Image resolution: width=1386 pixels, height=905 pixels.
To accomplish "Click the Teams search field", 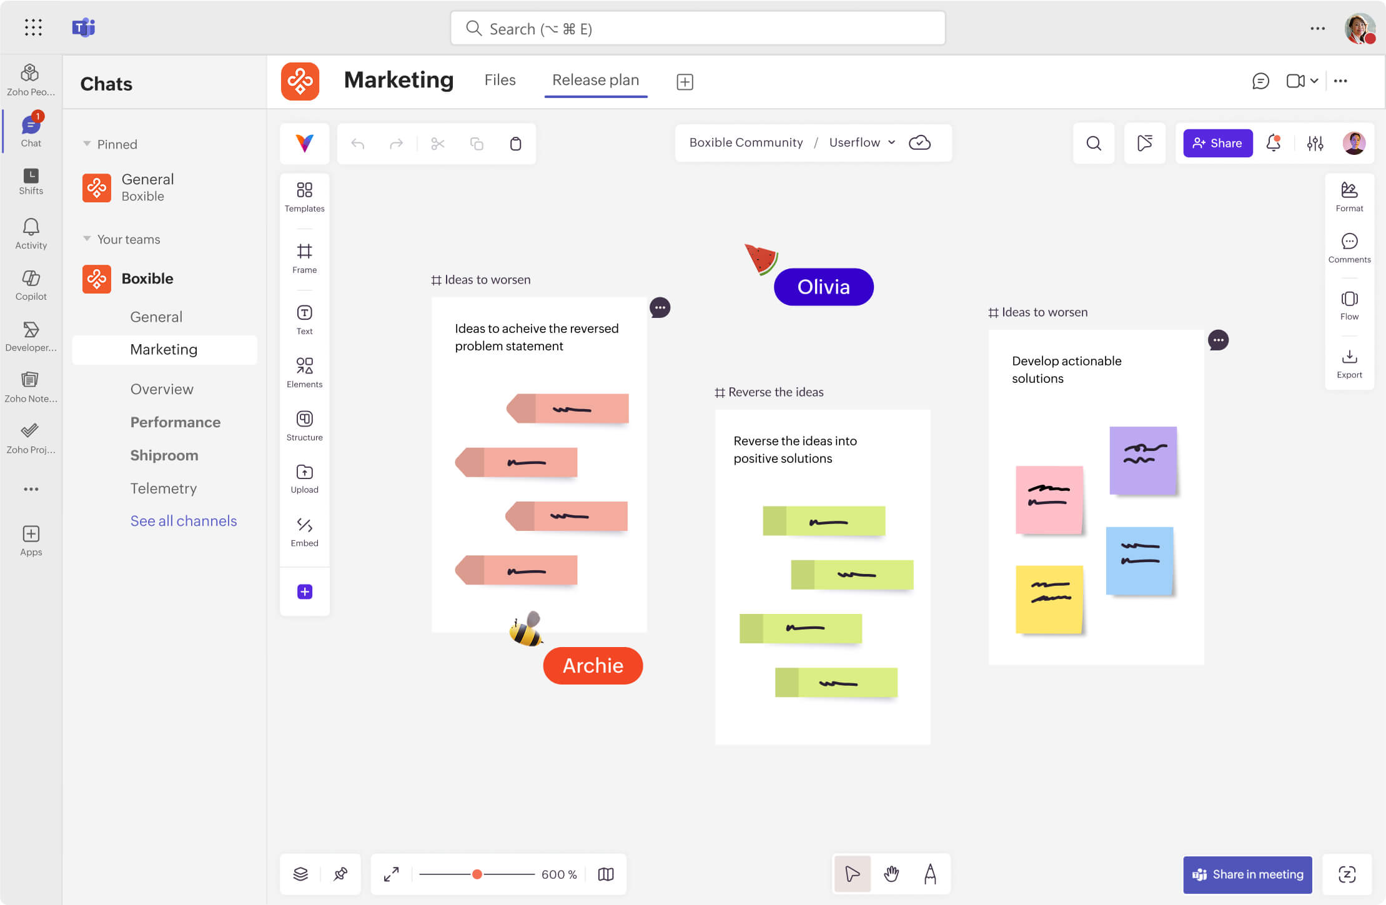I will tap(697, 29).
